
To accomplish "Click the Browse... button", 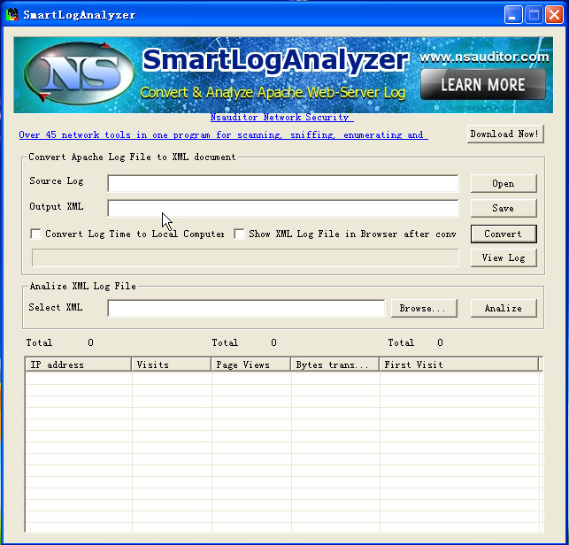I will click(424, 309).
